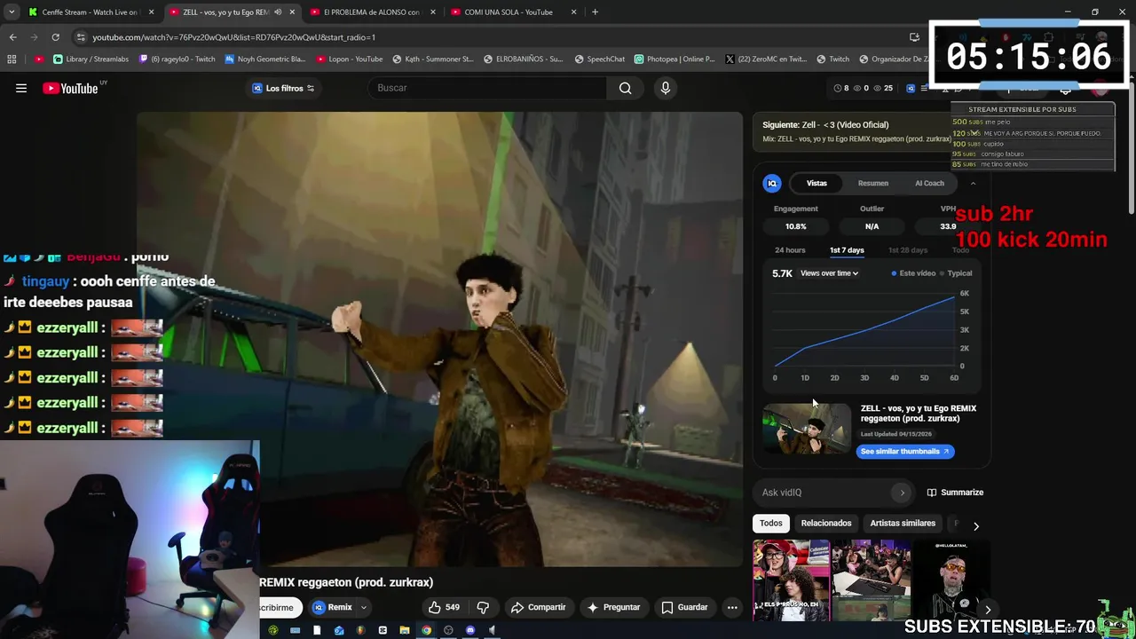This screenshot has height=639, width=1136.
Task: Open the Lopon - YouTube bookmark
Action: [349, 59]
